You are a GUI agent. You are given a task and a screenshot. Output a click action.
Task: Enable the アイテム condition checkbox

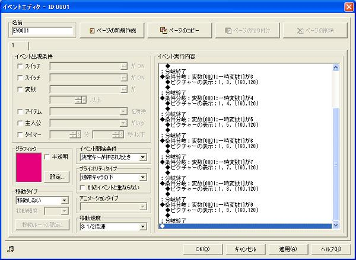(20, 111)
